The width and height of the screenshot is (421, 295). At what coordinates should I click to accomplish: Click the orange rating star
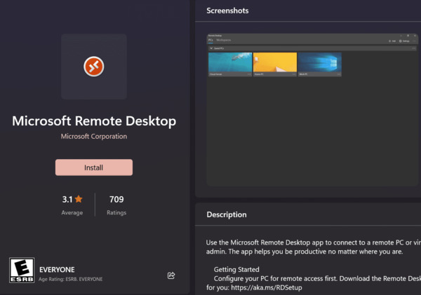tap(79, 199)
